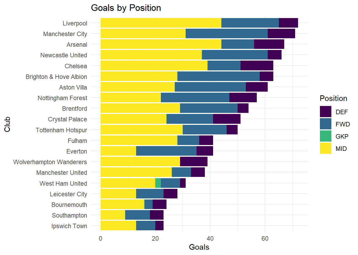This screenshot has width=358, height=255.
Task: Click the 'Ipswich Town' club axis label
Action: [x=69, y=226]
